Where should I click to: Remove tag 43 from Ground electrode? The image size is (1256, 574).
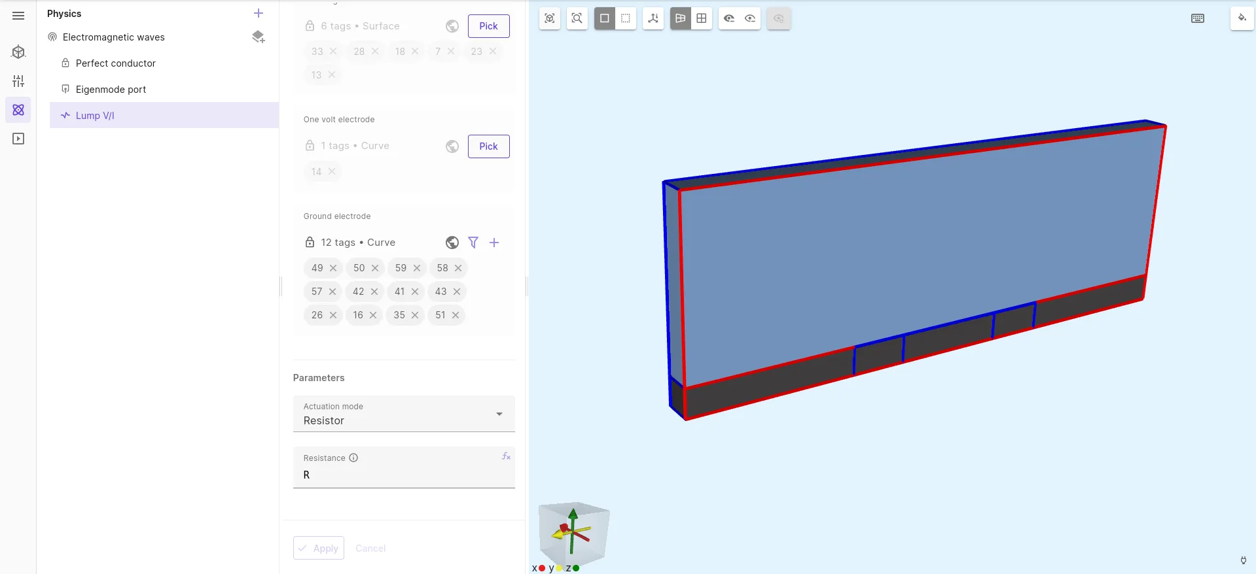point(457,292)
